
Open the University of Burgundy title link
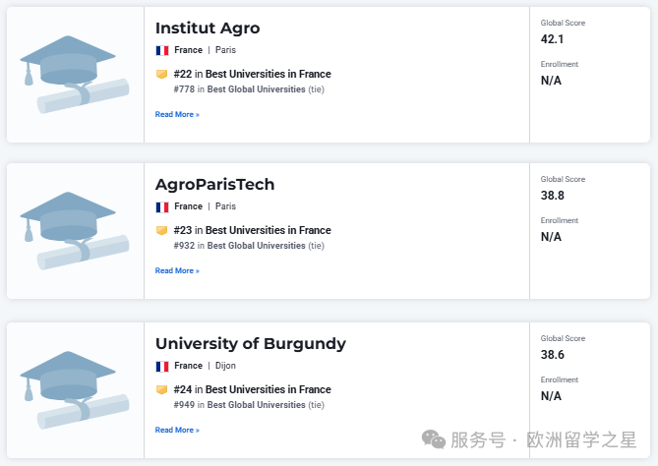[x=251, y=344]
